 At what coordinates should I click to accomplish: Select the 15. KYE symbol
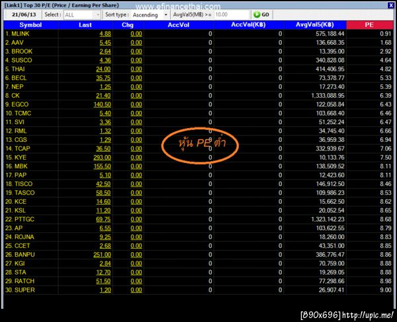16,158
